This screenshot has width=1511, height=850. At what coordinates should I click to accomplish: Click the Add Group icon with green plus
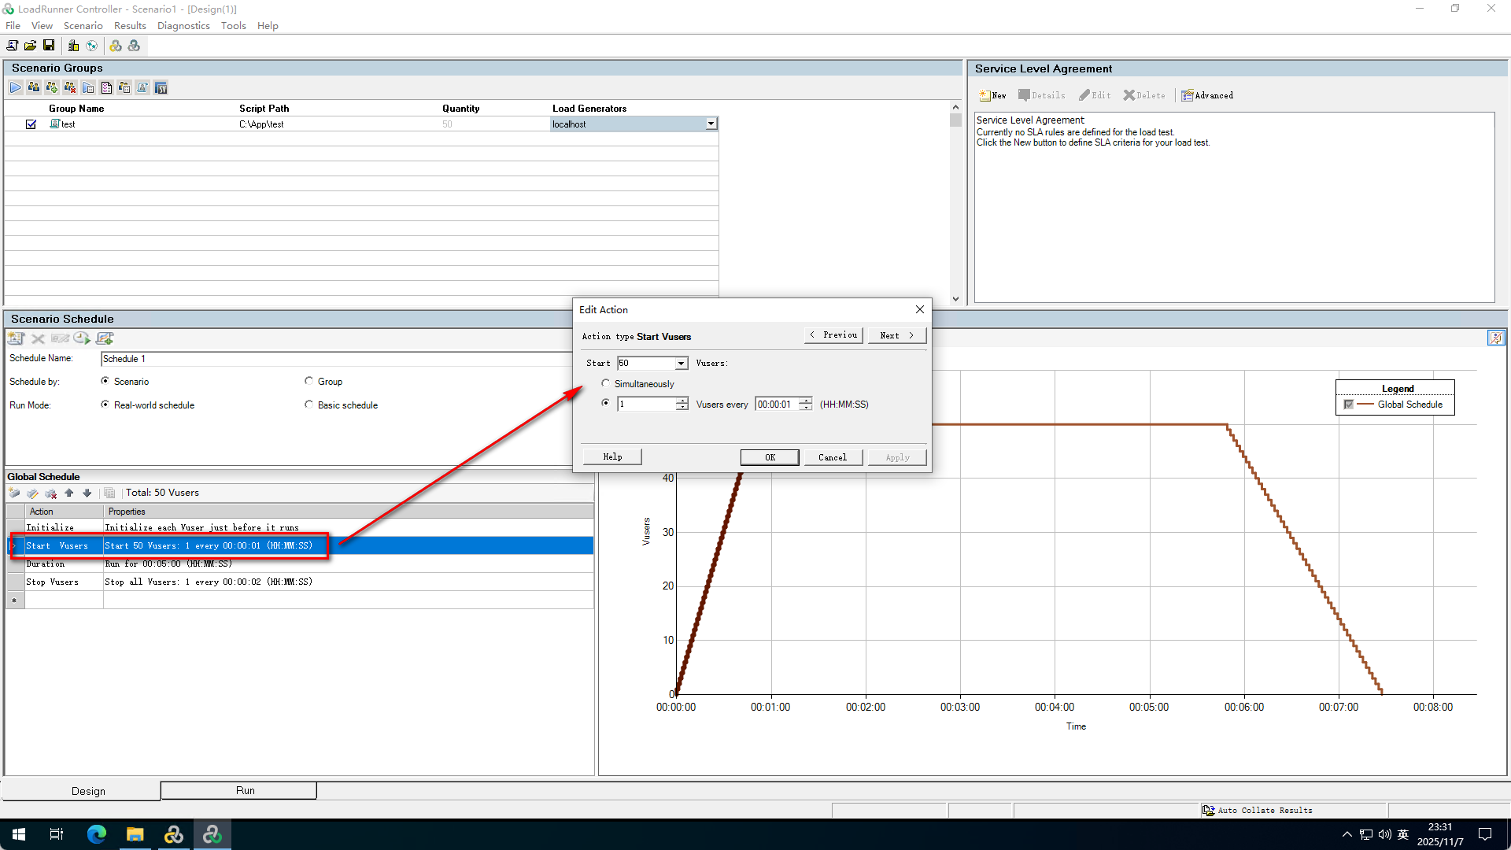(52, 87)
